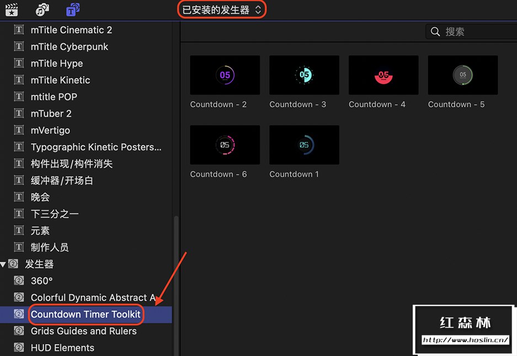The height and width of the screenshot is (356, 517).
Task: Select mTuber 2 category
Action: click(x=51, y=114)
